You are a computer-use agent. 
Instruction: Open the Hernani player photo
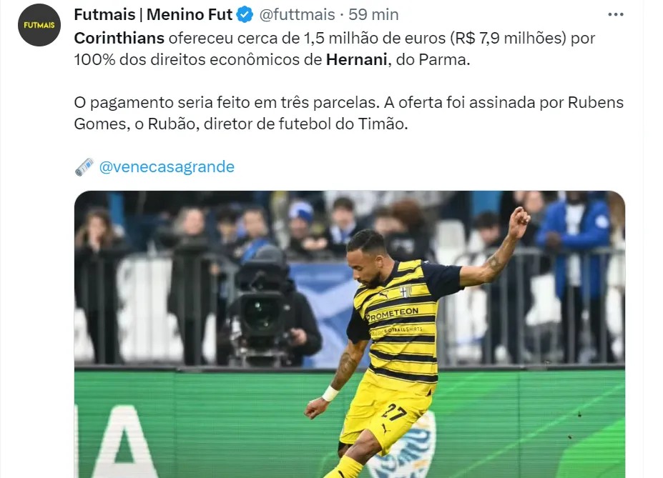[350, 334]
